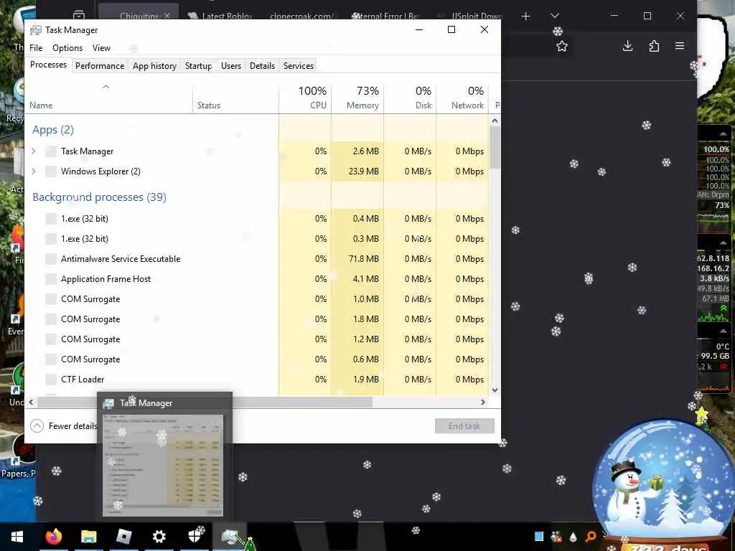Open the Windows Start menu
735x551 pixels.
tap(17, 537)
